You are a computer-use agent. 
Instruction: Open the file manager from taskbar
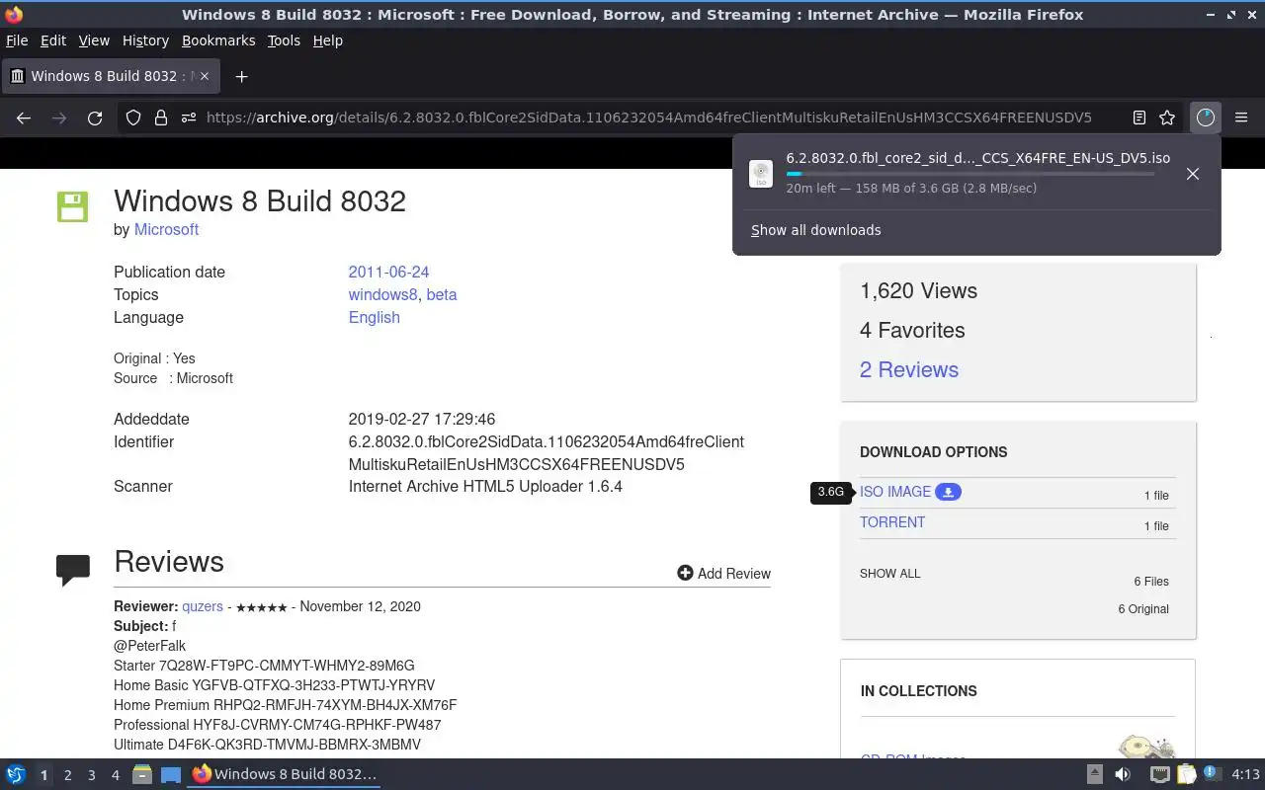(x=142, y=775)
